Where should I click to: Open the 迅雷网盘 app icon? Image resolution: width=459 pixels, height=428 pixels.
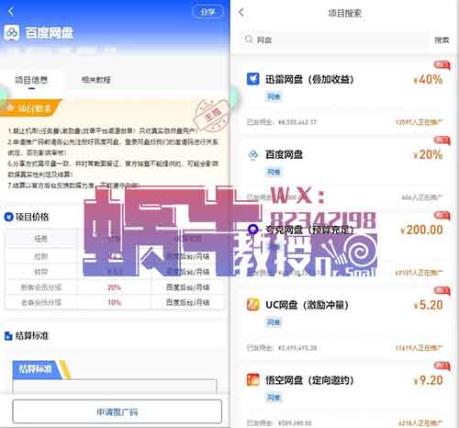(253, 79)
